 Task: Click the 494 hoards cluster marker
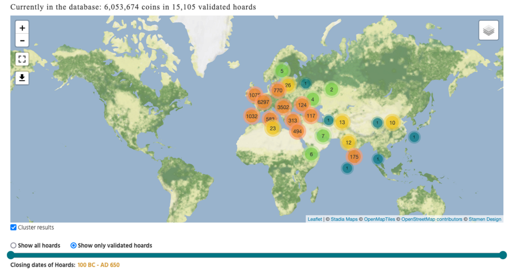click(297, 132)
